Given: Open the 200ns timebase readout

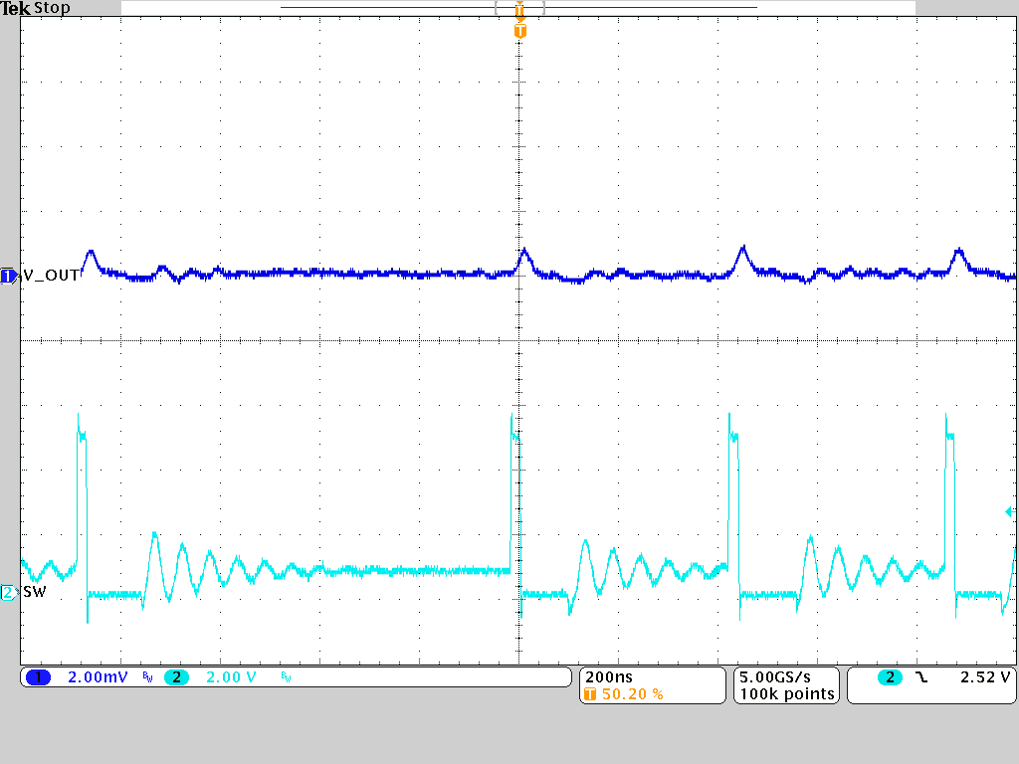Looking at the screenshot, I should pyautogui.click(x=608, y=674).
